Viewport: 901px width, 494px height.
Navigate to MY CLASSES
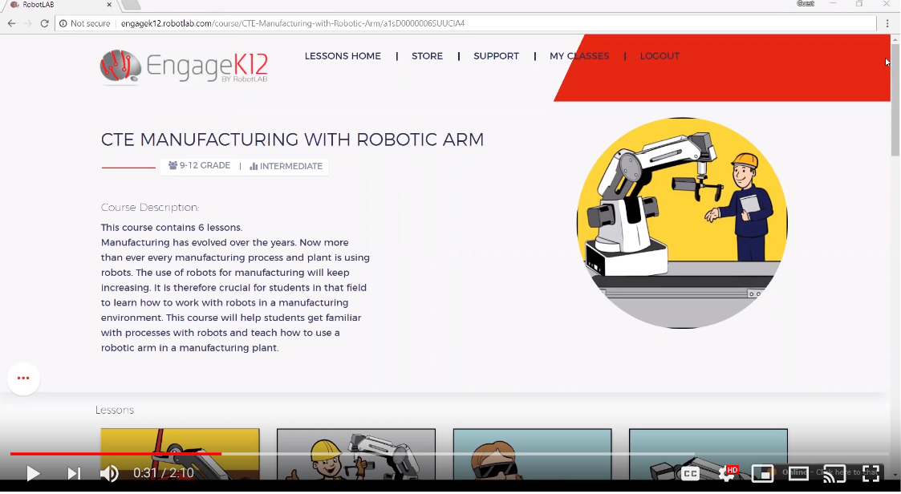click(x=579, y=56)
